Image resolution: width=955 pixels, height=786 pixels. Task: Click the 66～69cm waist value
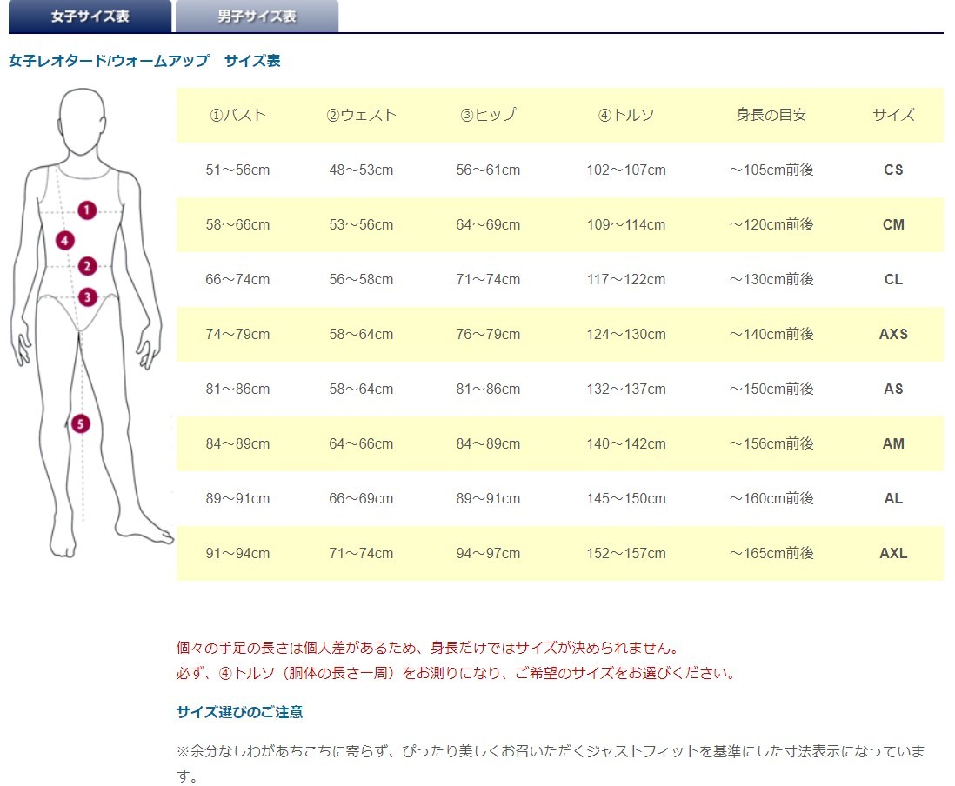tap(361, 498)
